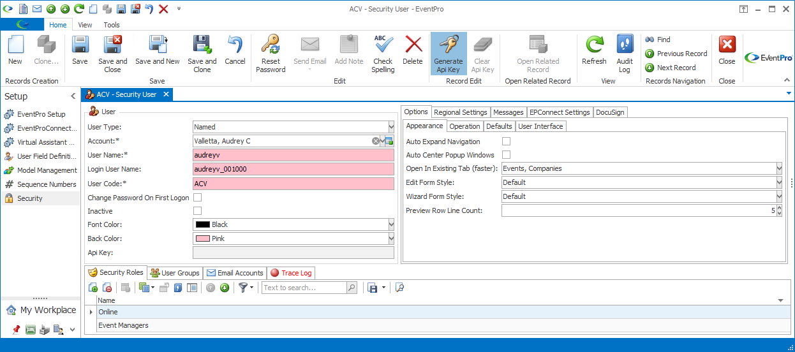Open Security in the Setup panel
795x352 pixels.
(40, 198)
